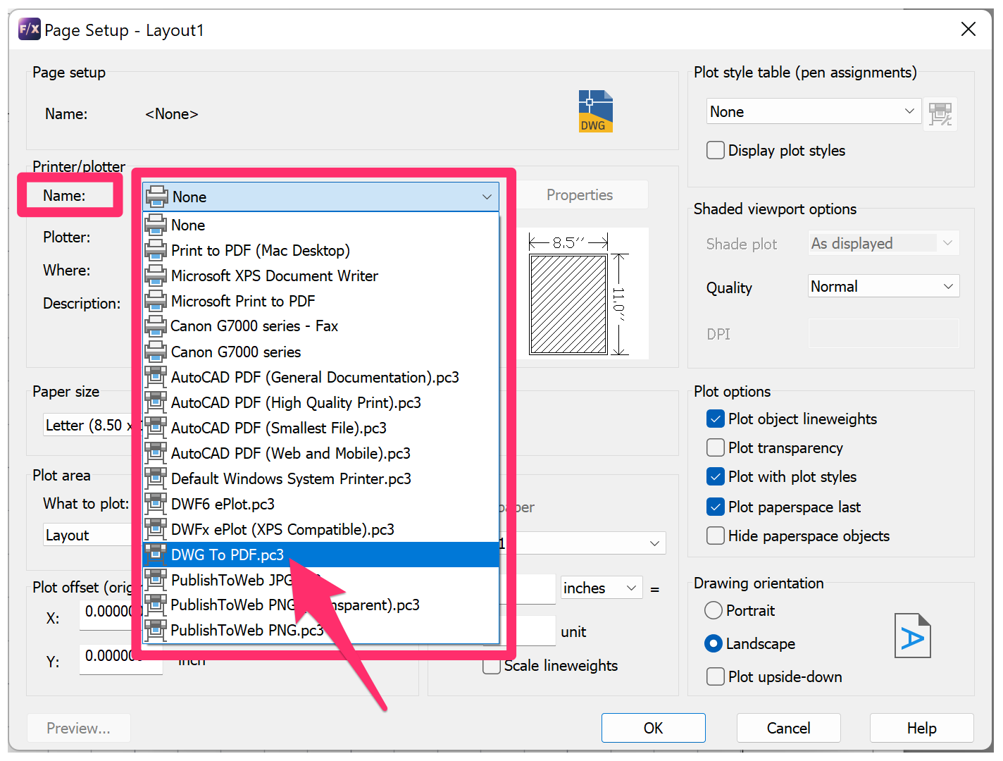Click the printer Properties button
The width and height of the screenshot is (1003, 761).
[x=580, y=195]
